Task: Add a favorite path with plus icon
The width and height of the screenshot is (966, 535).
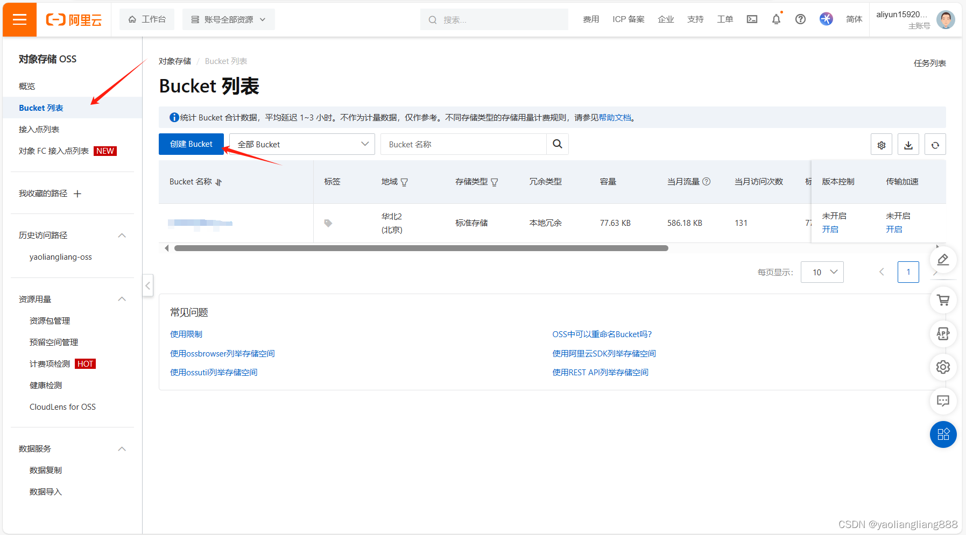Action: (x=77, y=194)
